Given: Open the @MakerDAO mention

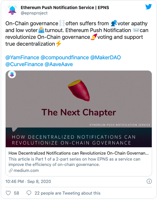Looking at the screenshot, I should 105,58.
